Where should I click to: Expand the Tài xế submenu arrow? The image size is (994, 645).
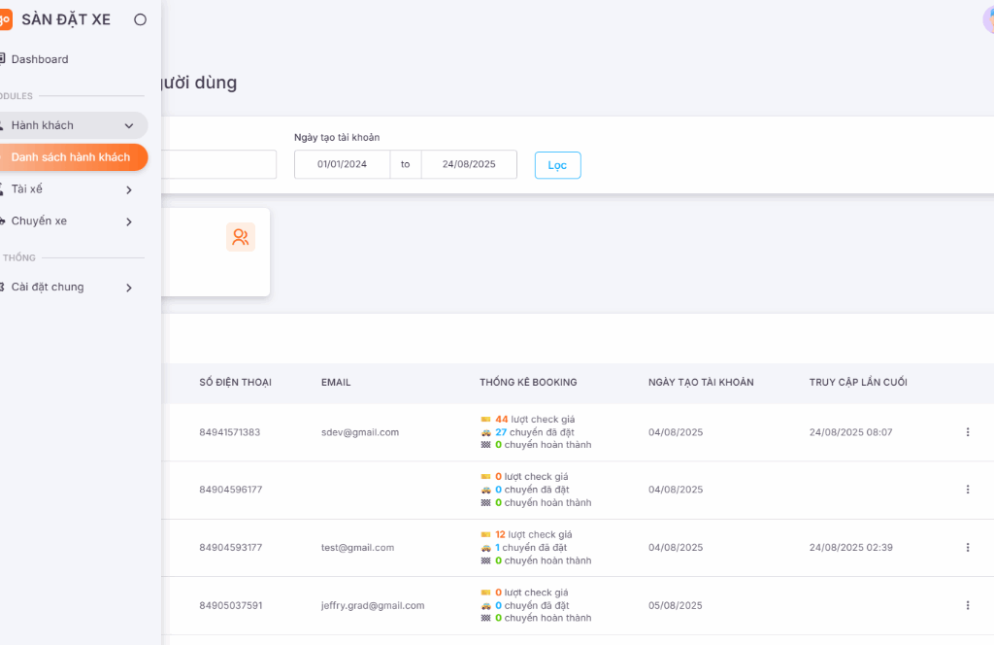coord(129,189)
